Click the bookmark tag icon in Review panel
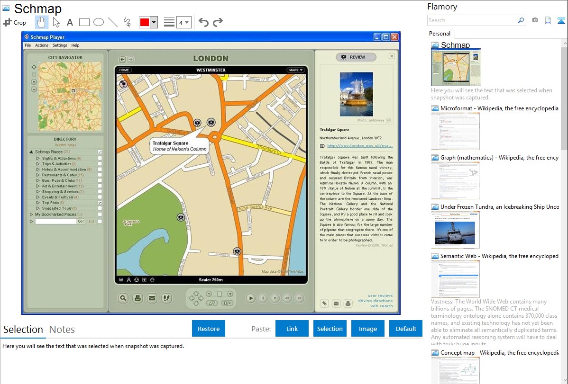The height and width of the screenshot is (384, 568). (325, 304)
